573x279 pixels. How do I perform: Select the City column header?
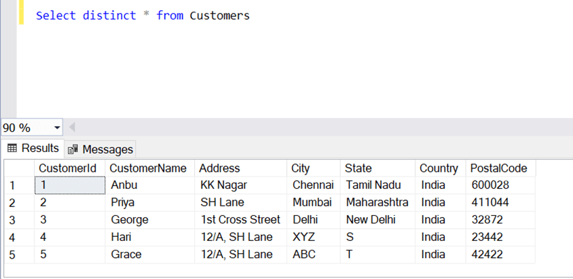pos(300,168)
